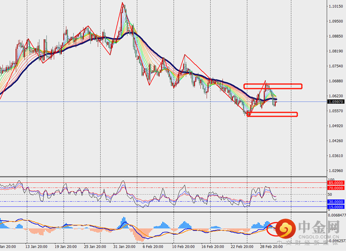This screenshot has width=346, height=251.
Task: Click the 25 Jan 20:00 date label
Action: [x=95, y=247]
